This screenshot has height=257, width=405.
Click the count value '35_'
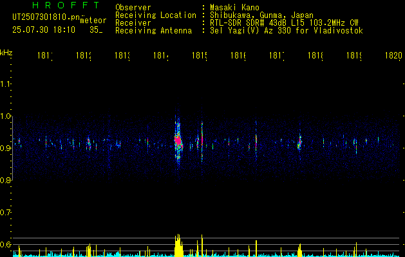tap(96, 30)
